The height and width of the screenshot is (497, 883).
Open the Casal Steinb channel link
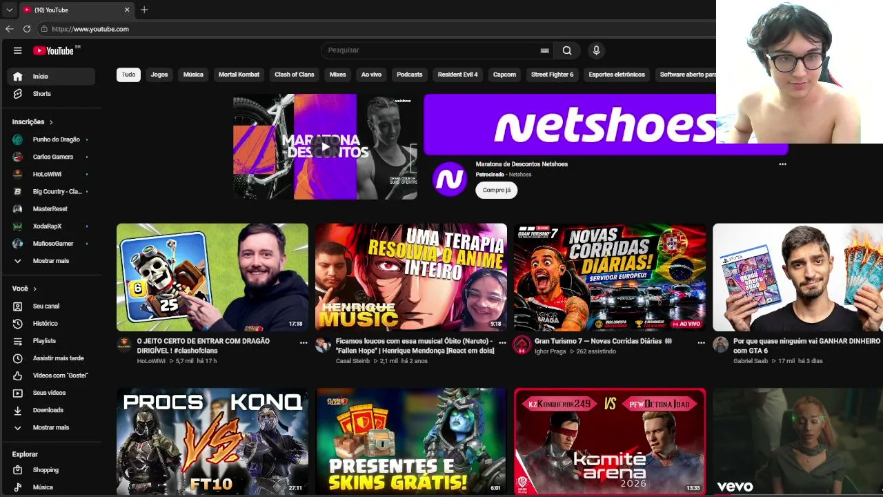tap(353, 361)
